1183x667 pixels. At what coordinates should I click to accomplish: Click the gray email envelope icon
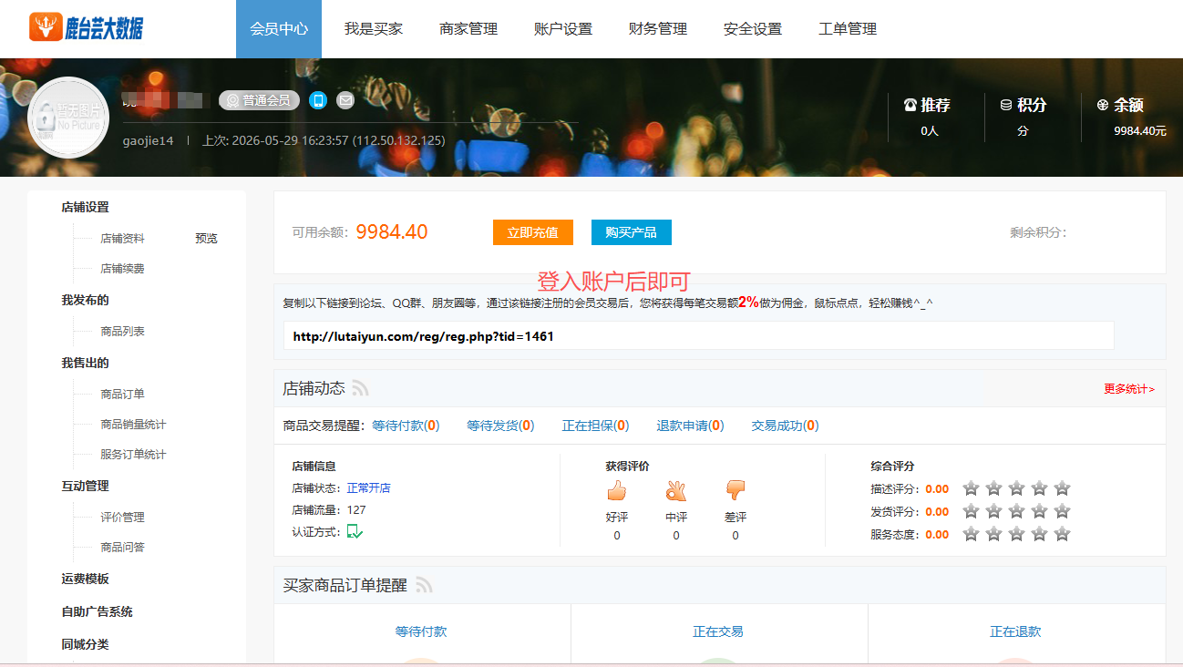tap(345, 100)
